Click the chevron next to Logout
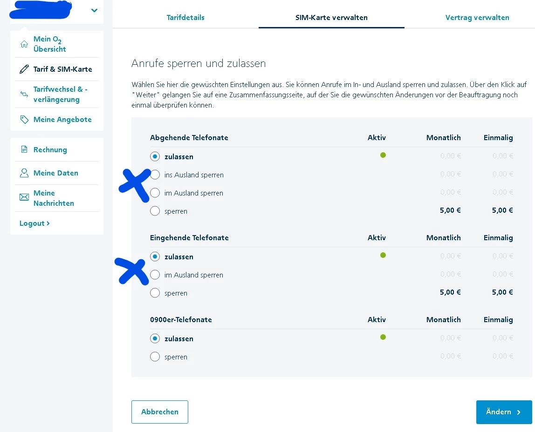535x432 pixels. (x=48, y=223)
